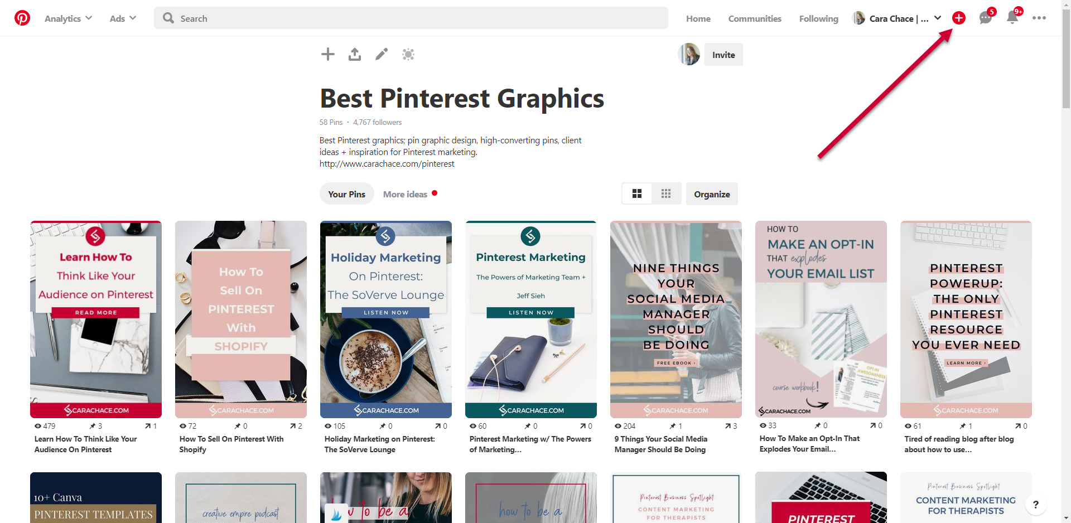
Task: Open the carachace.com/pinterest link
Action: (387, 163)
